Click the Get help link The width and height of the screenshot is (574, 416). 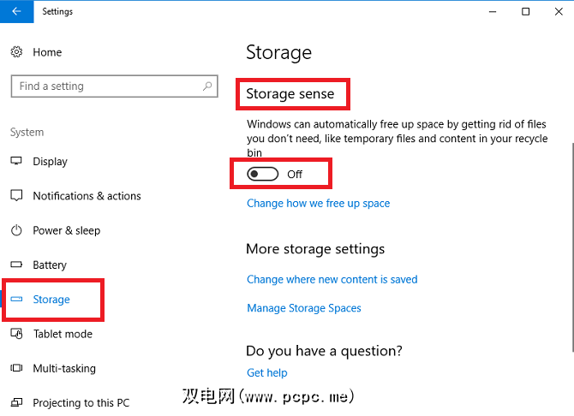tap(266, 373)
